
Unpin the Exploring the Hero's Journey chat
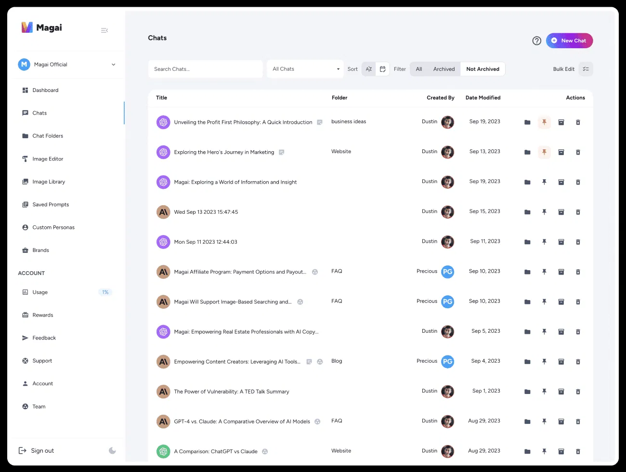click(x=544, y=152)
